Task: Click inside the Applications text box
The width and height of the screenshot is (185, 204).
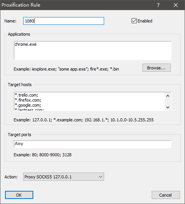Action: [x=93, y=50]
